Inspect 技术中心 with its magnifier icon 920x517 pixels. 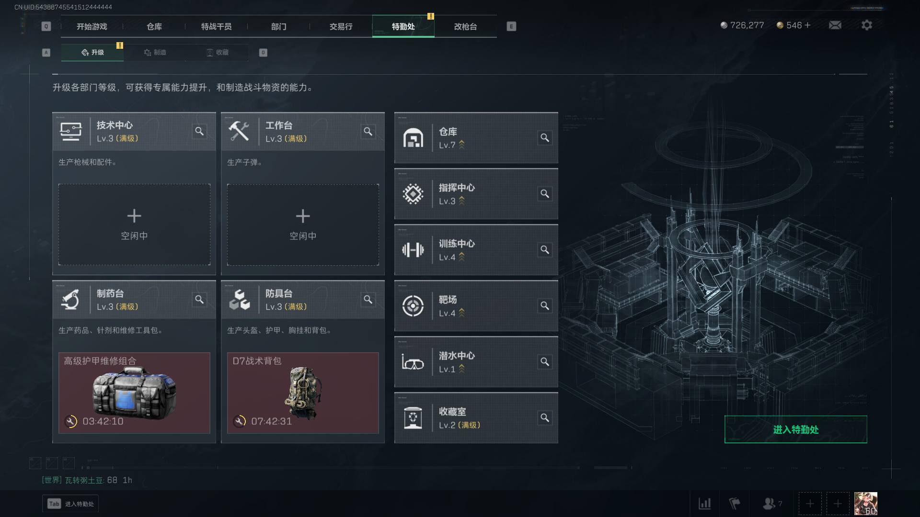199,131
